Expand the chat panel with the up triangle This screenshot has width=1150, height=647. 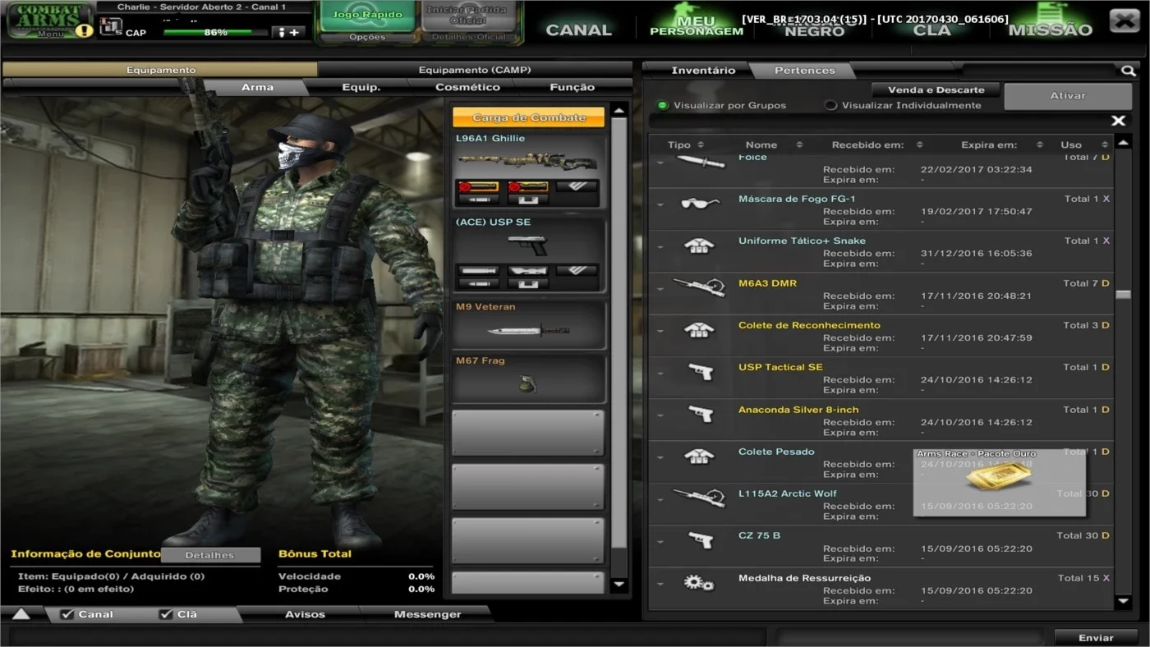[21, 614]
